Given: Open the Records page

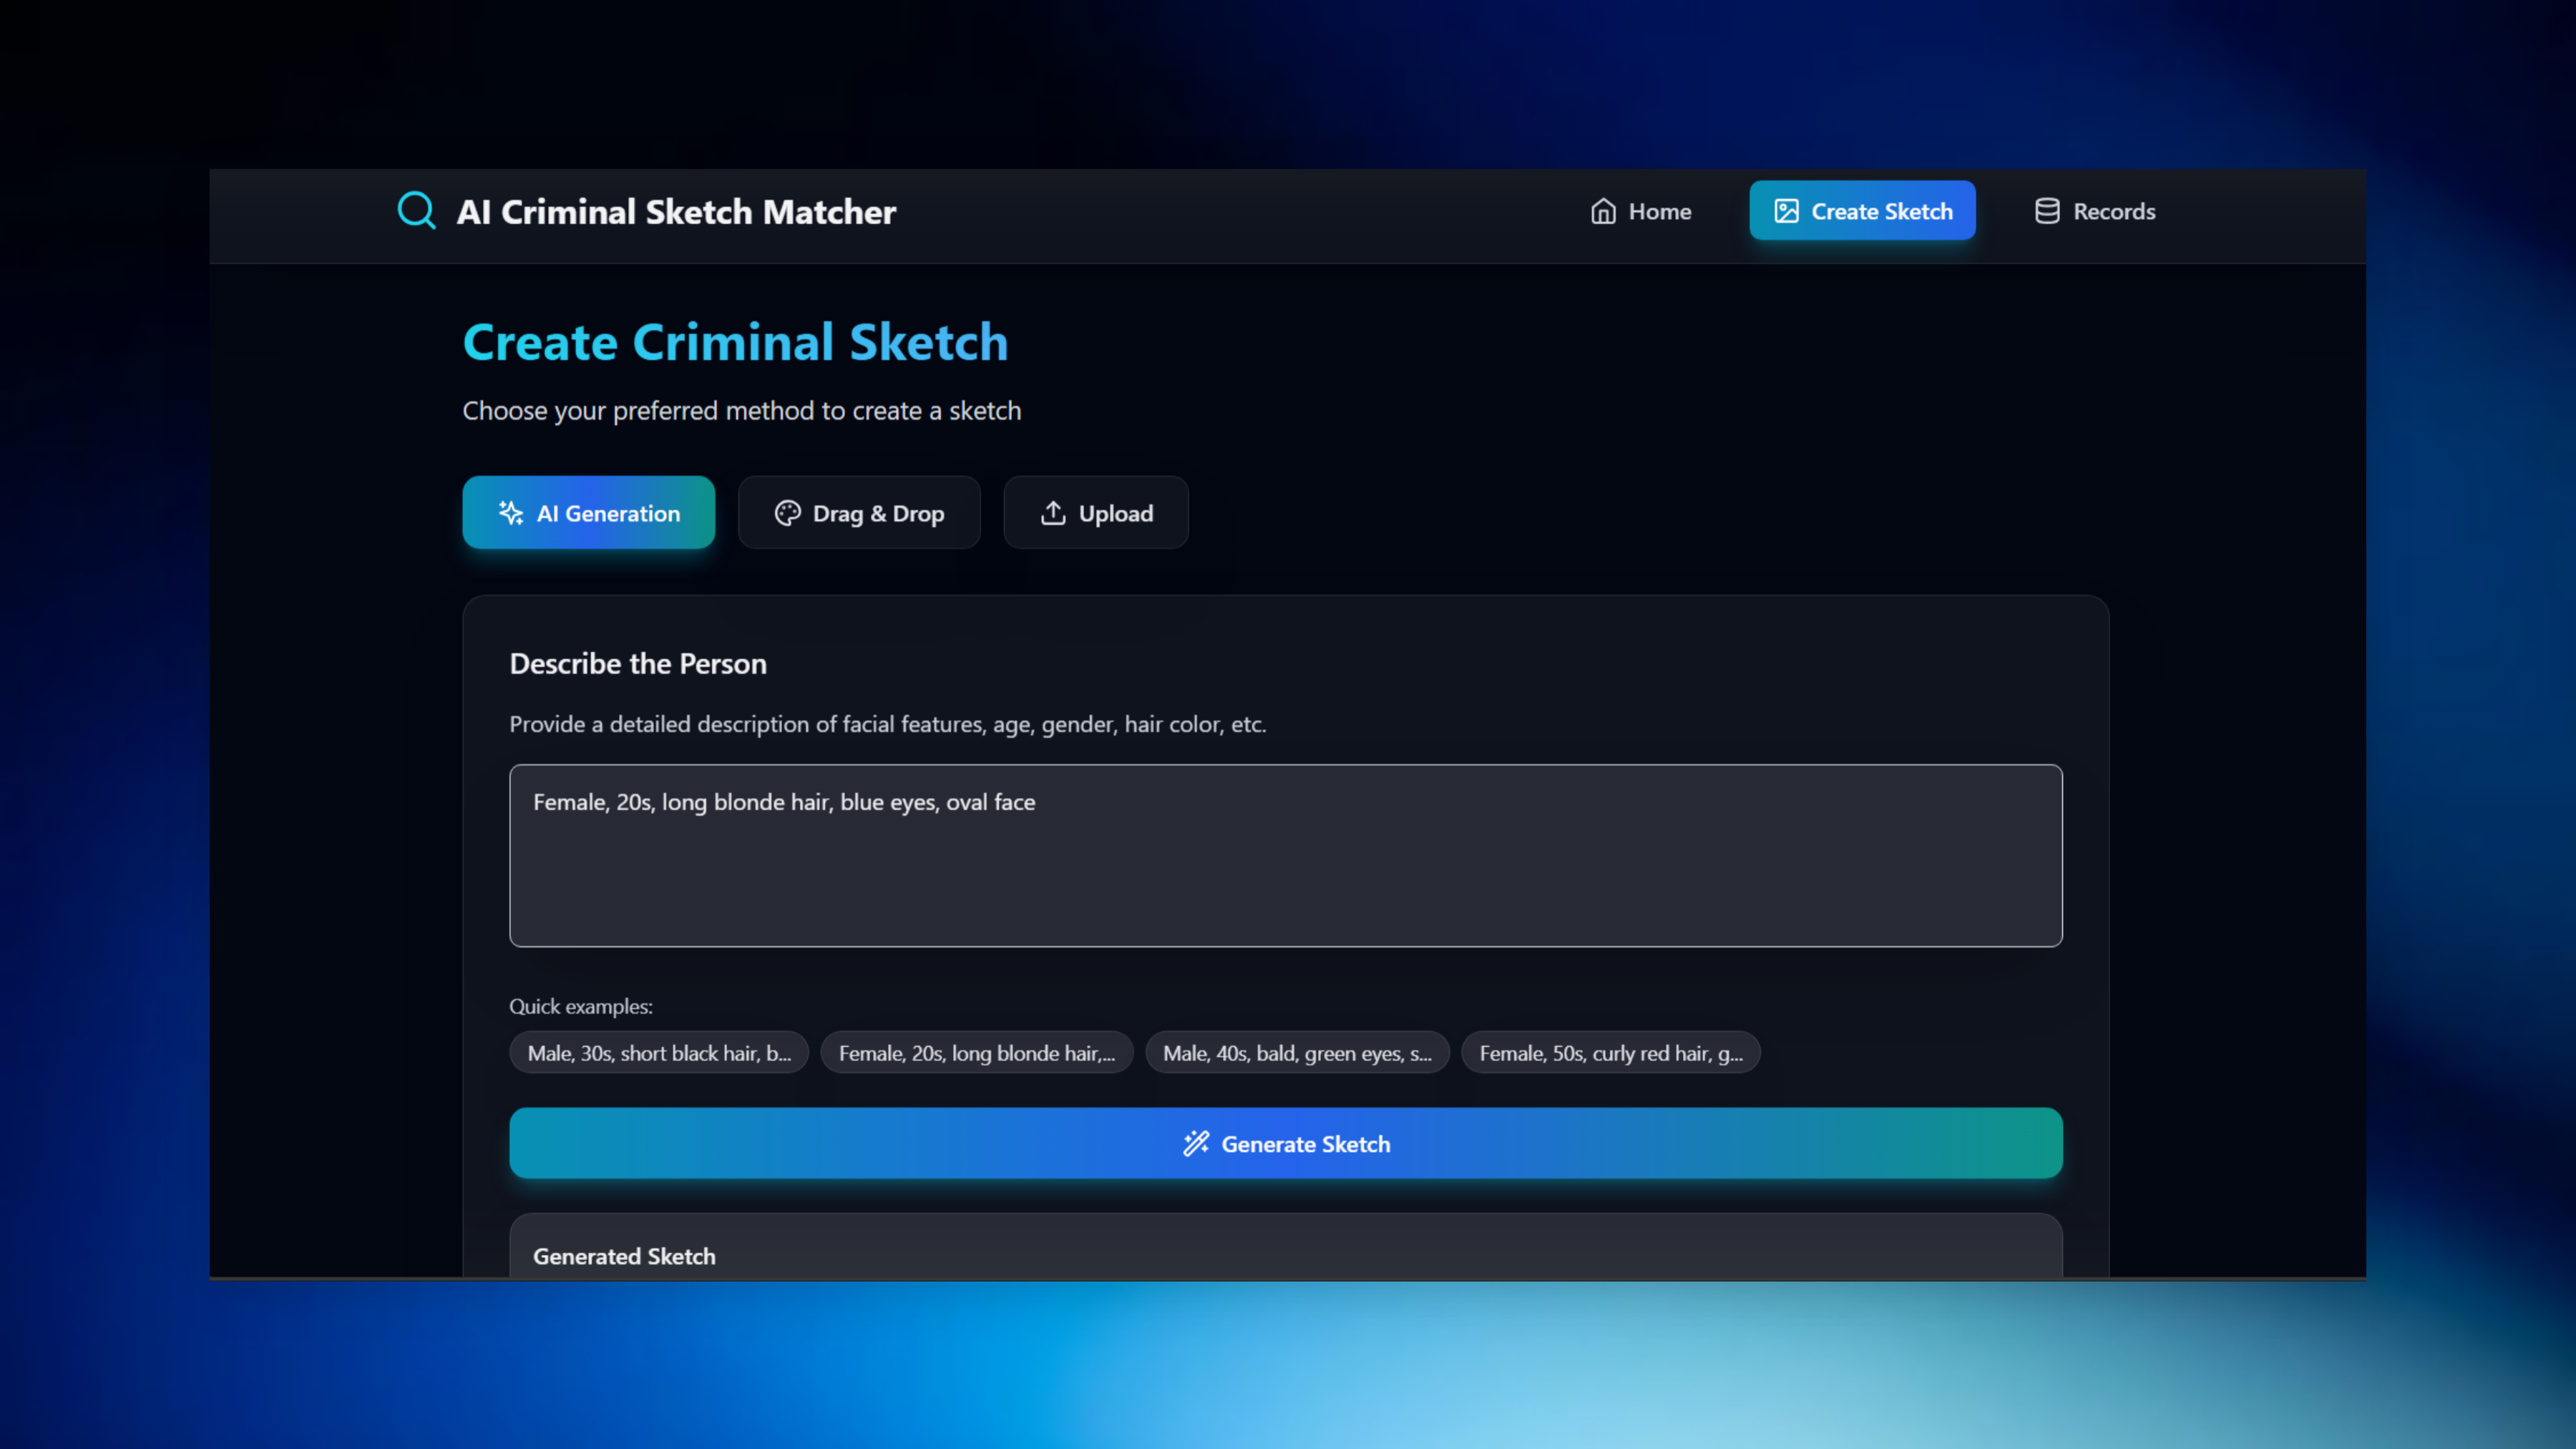Looking at the screenshot, I should click(x=2095, y=211).
